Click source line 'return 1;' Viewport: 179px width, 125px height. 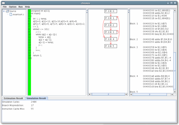pos(37,56)
